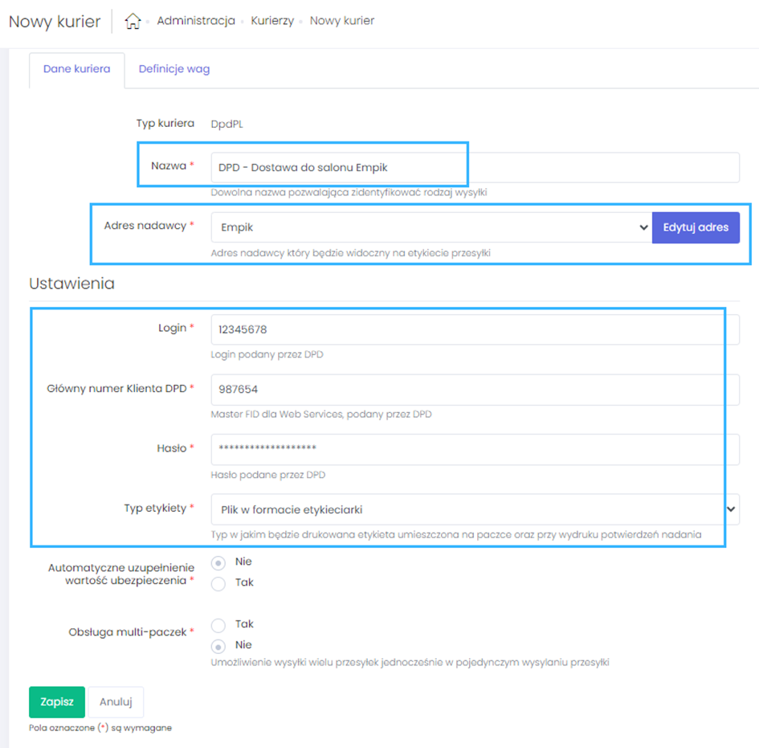This screenshot has width=759, height=748.
Task: Click the home icon in breadcrumb
Action: [133, 22]
